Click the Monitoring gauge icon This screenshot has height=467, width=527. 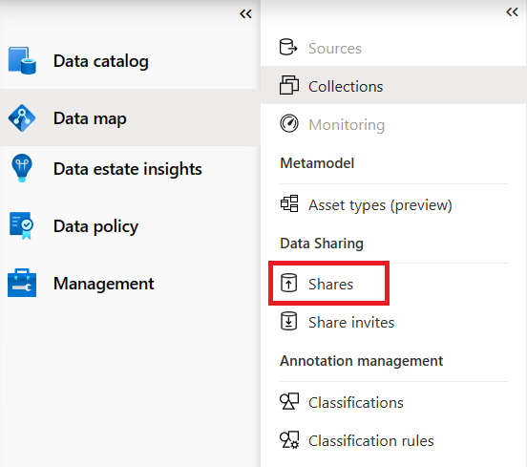point(289,123)
